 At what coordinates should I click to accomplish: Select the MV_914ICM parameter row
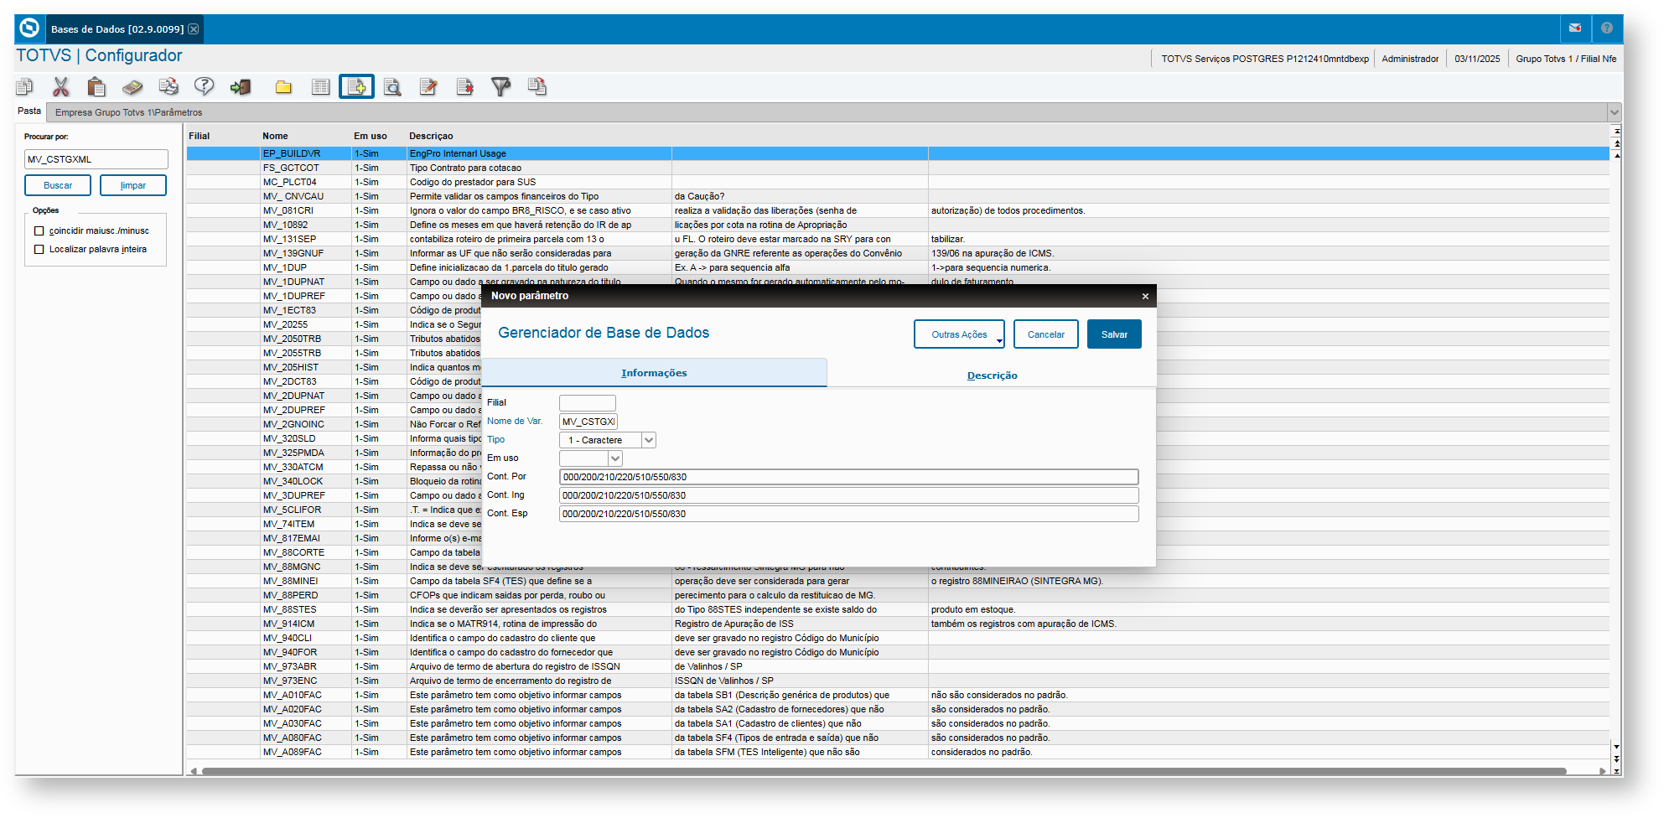pyautogui.click(x=898, y=624)
